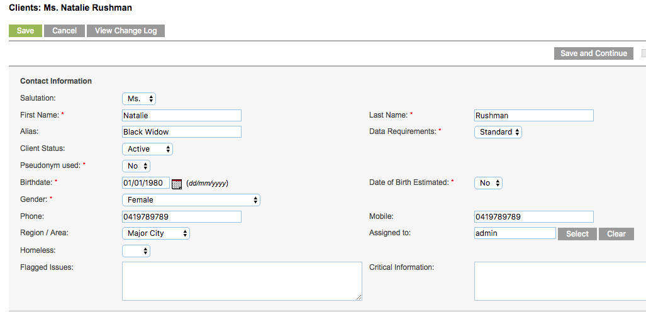
Task: Click the green Save button
Action: coord(26,31)
